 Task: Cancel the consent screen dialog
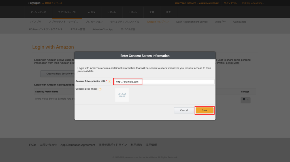184,110
